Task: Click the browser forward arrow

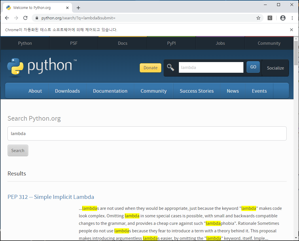Action: click(16, 18)
